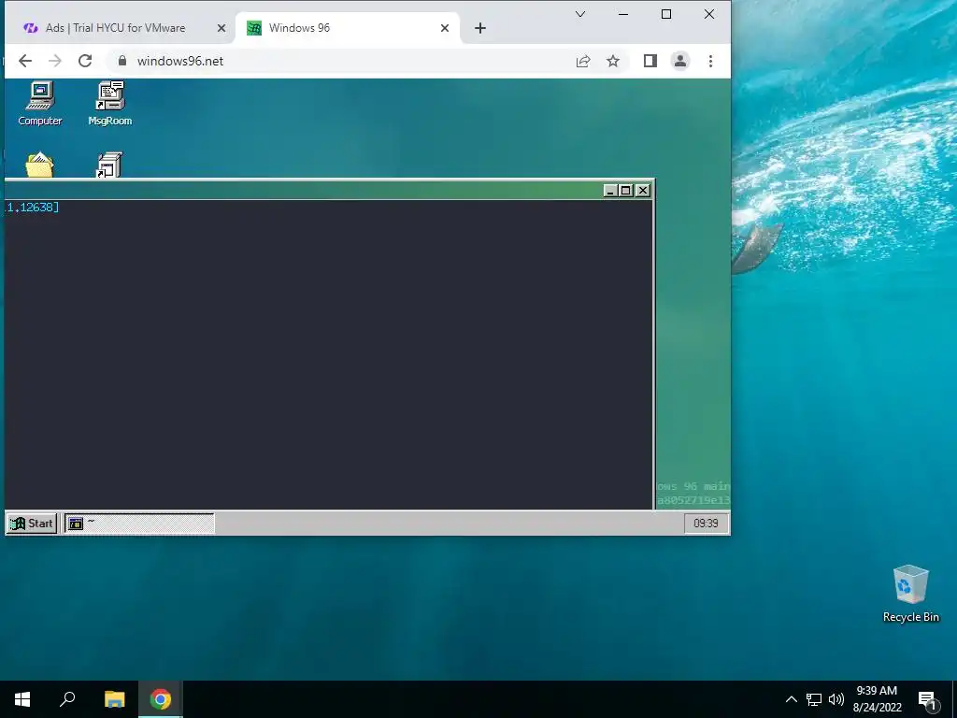Open Chrome's tab search dropdown arrow

tap(580, 14)
